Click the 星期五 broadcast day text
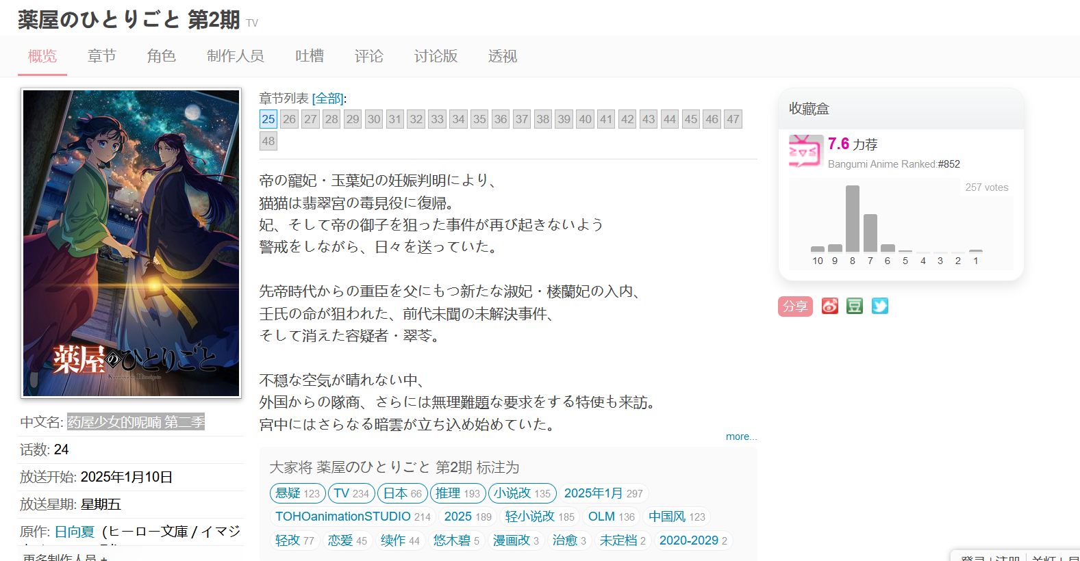This screenshot has width=1080, height=561. pos(101,504)
